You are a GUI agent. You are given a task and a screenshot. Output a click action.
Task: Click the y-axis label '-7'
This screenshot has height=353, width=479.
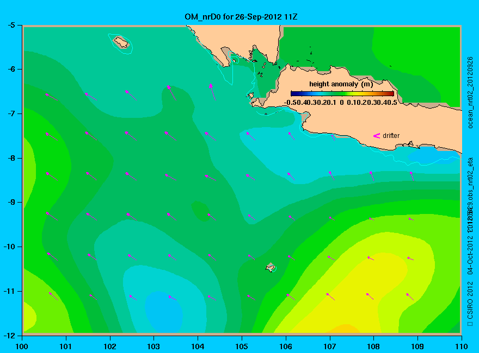pos(11,114)
